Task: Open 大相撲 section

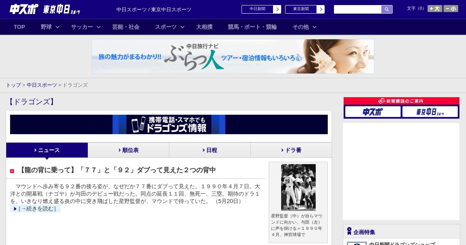Action: click(x=204, y=27)
